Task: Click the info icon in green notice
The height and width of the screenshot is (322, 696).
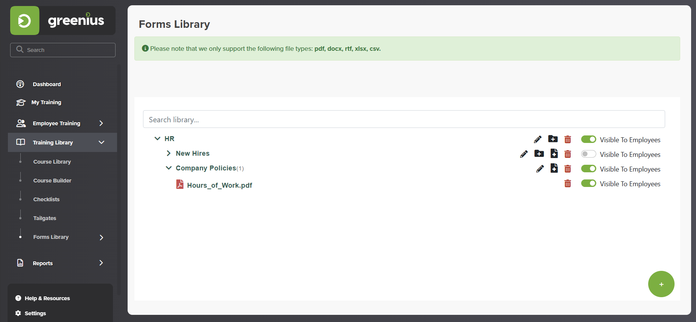Action: 145,49
